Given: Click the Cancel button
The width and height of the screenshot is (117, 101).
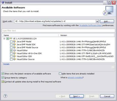Looking at the screenshot, I should coord(107,96).
